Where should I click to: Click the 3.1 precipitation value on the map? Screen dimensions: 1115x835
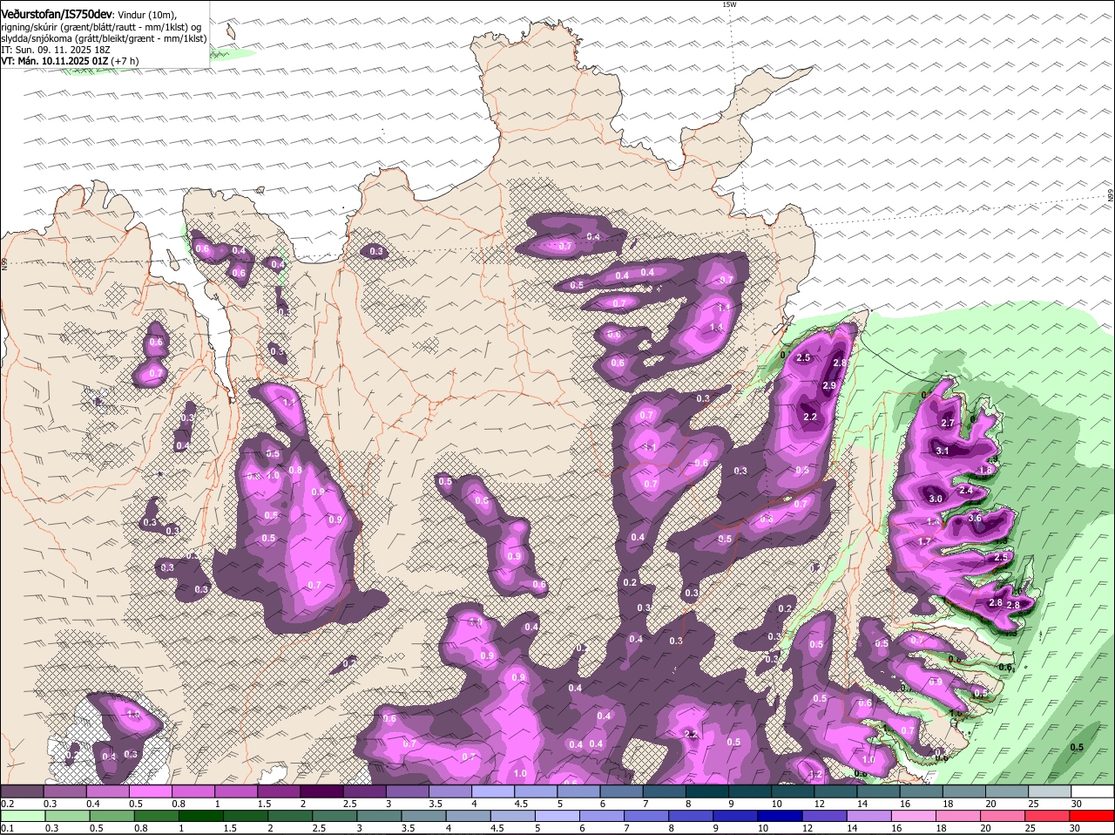(942, 451)
